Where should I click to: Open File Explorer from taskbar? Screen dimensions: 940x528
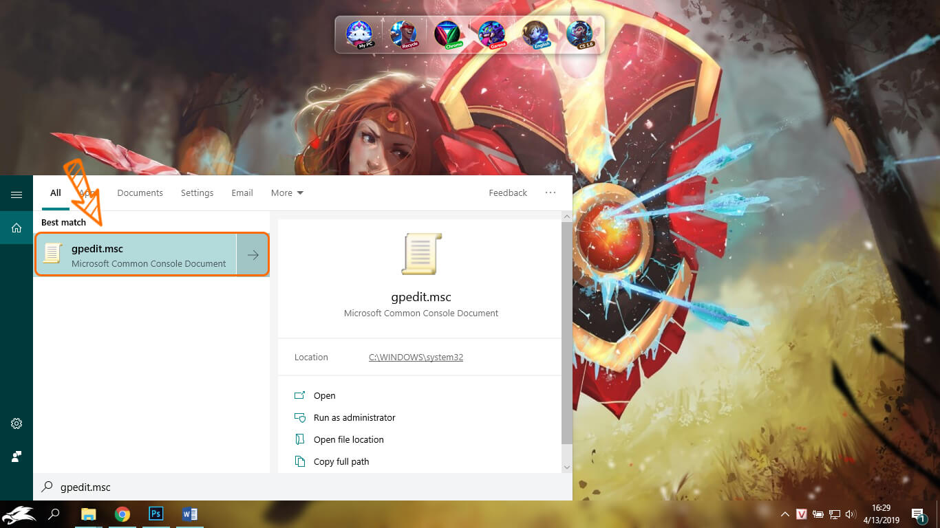[x=89, y=514]
